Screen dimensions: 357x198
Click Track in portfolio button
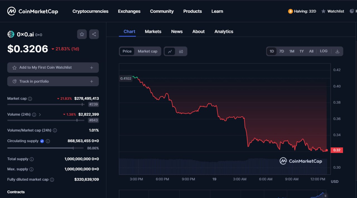point(53,81)
